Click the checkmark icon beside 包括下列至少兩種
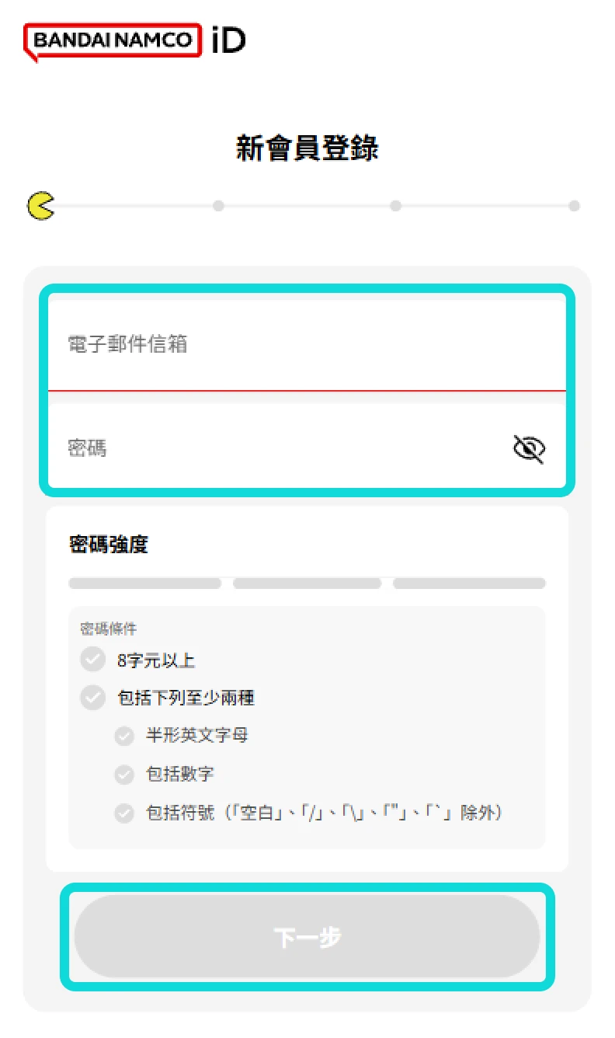The height and width of the screenshot is (1038, 615). [92, 697]
